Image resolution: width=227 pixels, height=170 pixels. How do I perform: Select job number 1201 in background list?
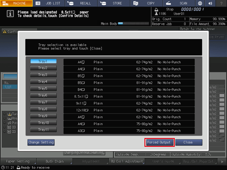(x=10, y=87)
